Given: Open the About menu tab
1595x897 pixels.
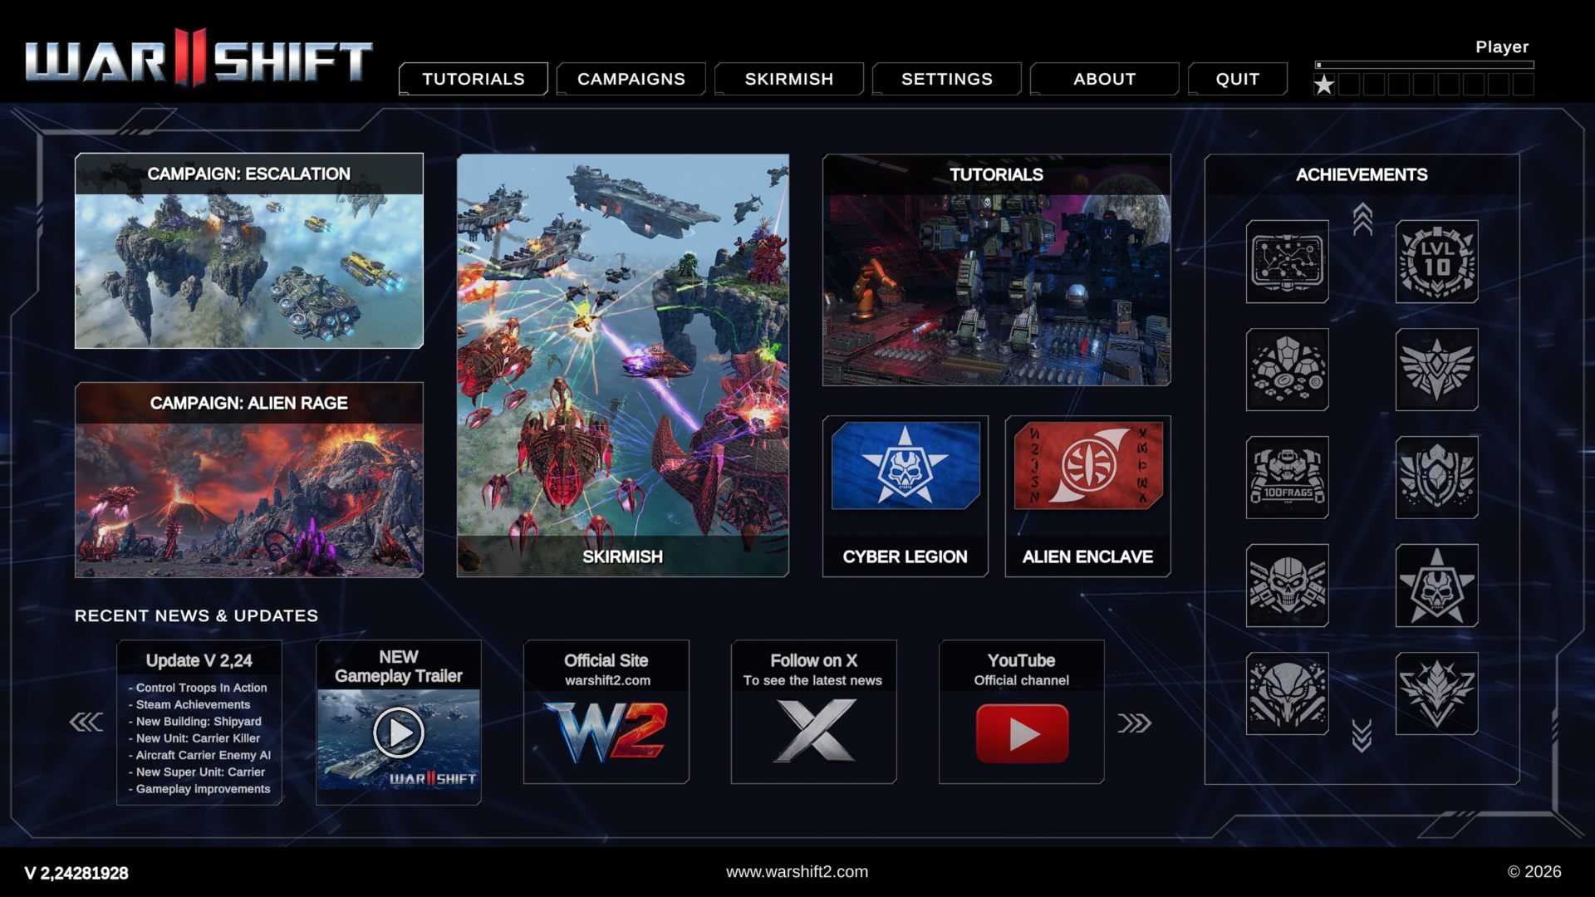Looking at the screenshot, I should [x=1105, y=79].
